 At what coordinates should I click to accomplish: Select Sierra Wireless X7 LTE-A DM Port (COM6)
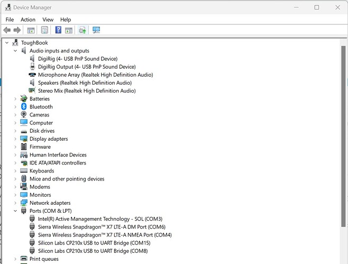(102, 226)
